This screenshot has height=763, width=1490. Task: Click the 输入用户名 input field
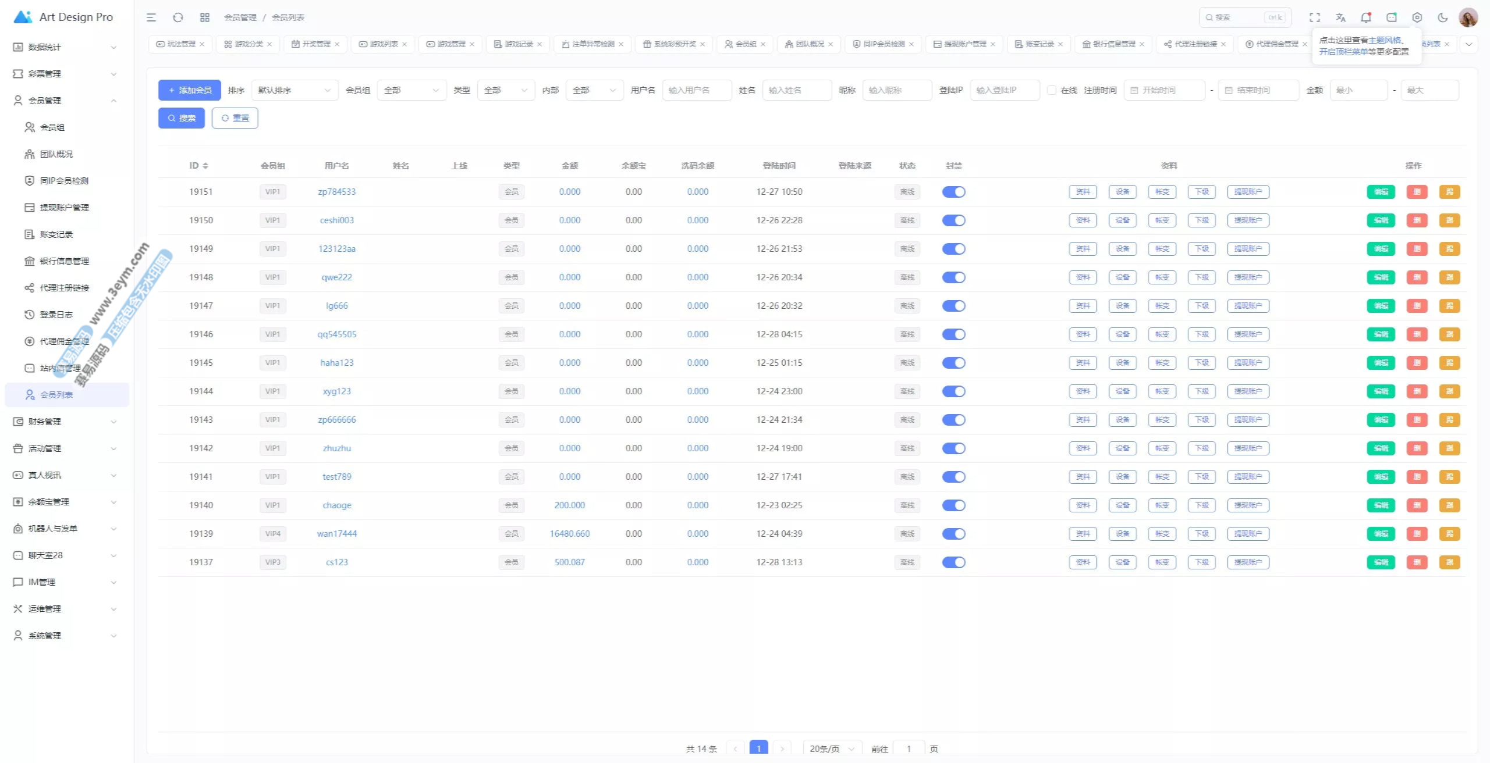[696, 90]
